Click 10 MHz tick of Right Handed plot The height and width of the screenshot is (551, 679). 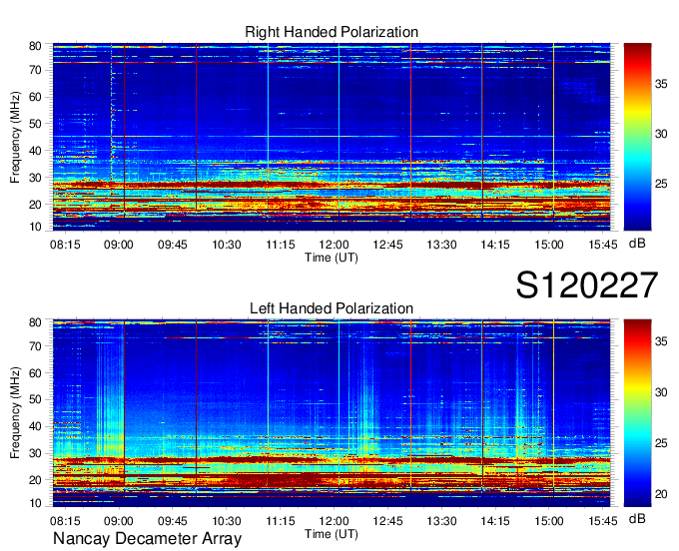pyautogui.click(x=35, y=227)
